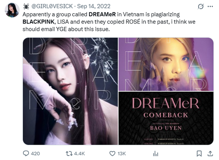Click the tweet text mentioning BLACKPINK
Viewport: 219px width, 160px height.
109,22
